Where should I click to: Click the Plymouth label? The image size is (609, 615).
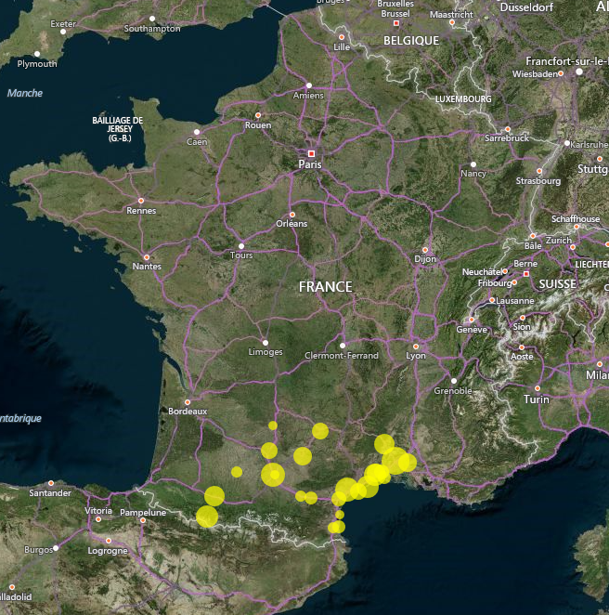tap(37, 63)
